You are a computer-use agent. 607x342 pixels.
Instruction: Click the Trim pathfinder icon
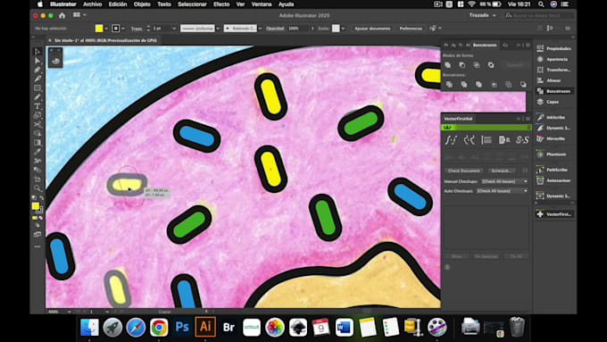coord(464,85)
